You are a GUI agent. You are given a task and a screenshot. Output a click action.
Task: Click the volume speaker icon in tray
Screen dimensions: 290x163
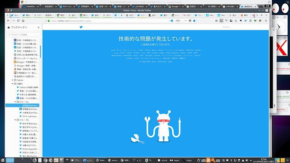246,160
